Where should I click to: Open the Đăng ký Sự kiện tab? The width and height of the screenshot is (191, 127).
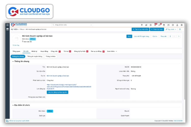click(x=80, y=51)
